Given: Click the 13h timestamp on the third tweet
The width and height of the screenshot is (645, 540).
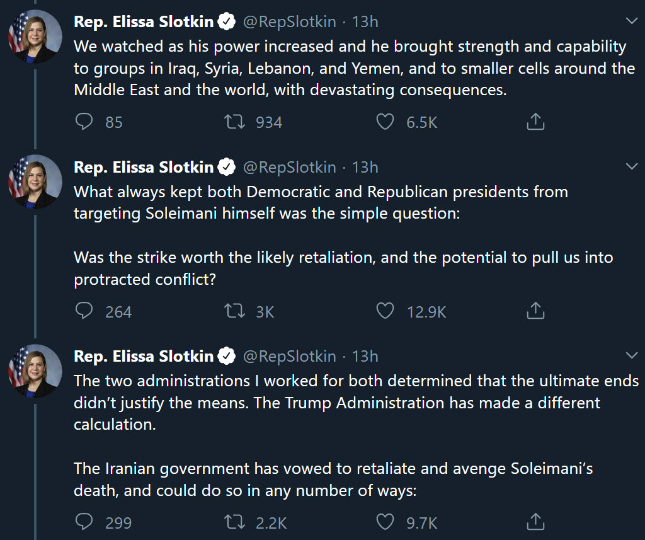Looking at the screenshot, I should [x=365, y=356].
